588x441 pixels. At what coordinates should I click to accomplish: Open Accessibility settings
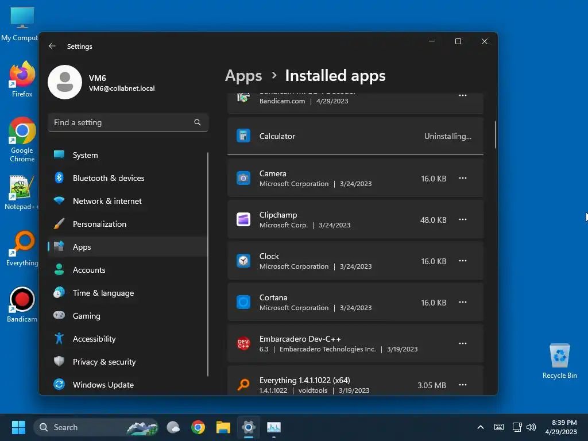(x=127, y=339)
